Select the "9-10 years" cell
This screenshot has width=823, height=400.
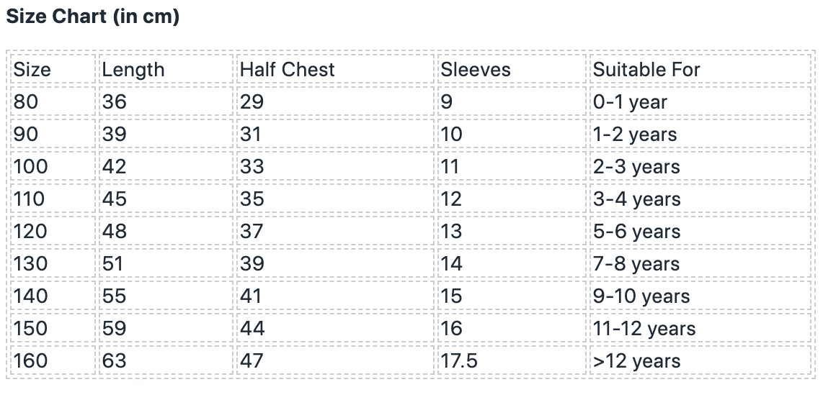pos(641,296)
